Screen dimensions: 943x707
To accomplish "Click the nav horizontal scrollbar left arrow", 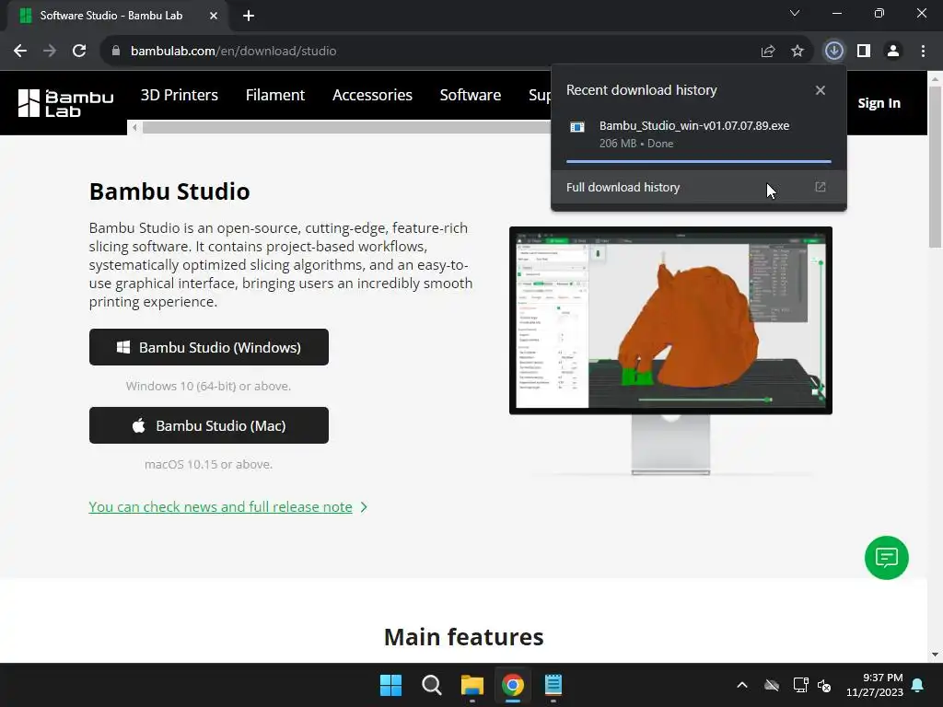I will [x=134, y=127].
